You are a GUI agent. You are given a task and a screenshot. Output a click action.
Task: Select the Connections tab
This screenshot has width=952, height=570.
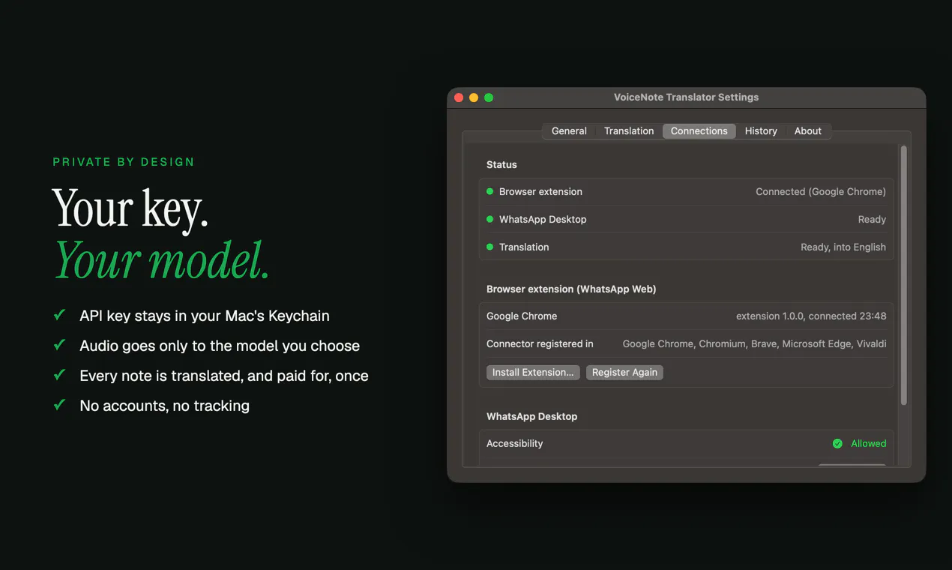click(x=699, y=130)
